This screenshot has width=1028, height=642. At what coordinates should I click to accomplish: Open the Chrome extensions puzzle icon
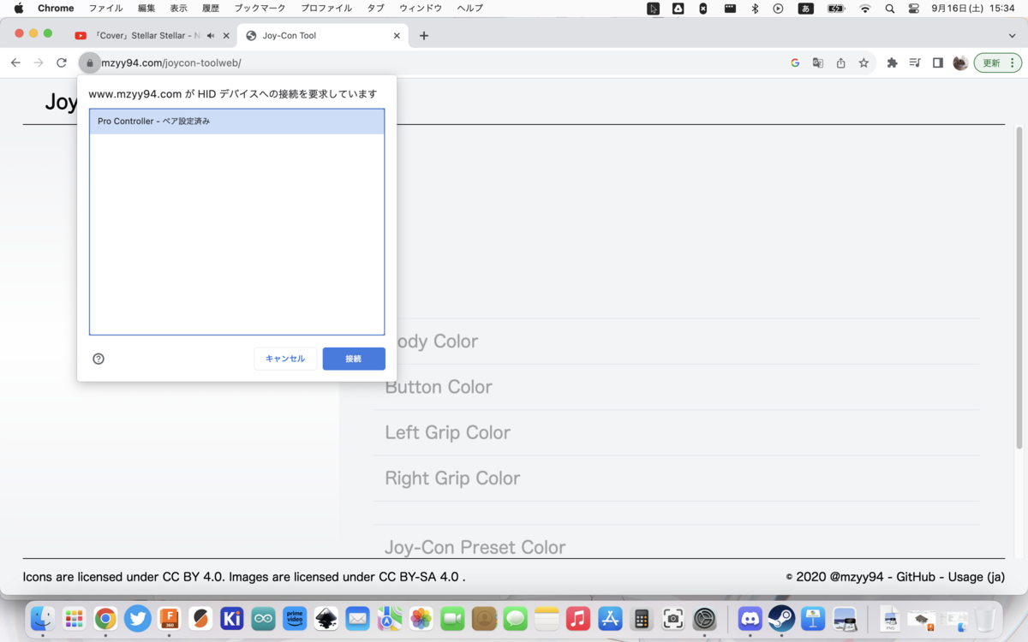pyautogui.click(x=892, y=63)
